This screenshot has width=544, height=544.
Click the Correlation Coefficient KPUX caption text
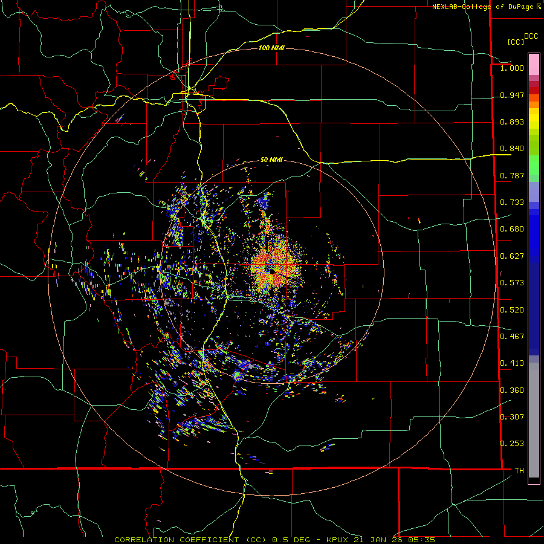coord(275,540)
